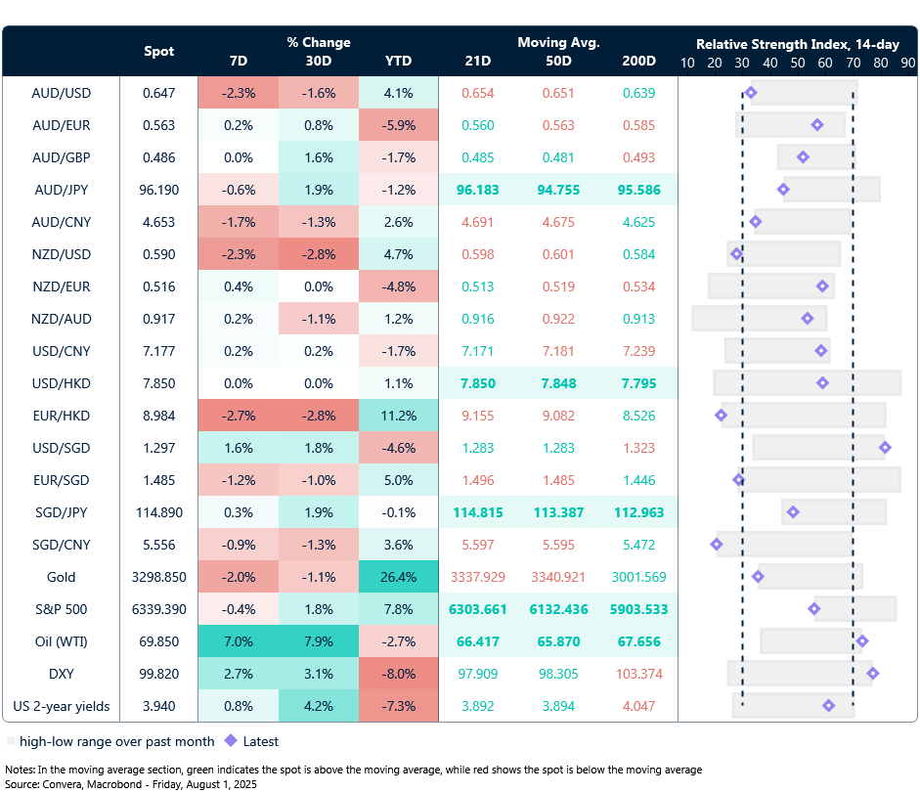Click the Spot column header
The height and width of the screenshot is (793, 920).
point(159,51)
